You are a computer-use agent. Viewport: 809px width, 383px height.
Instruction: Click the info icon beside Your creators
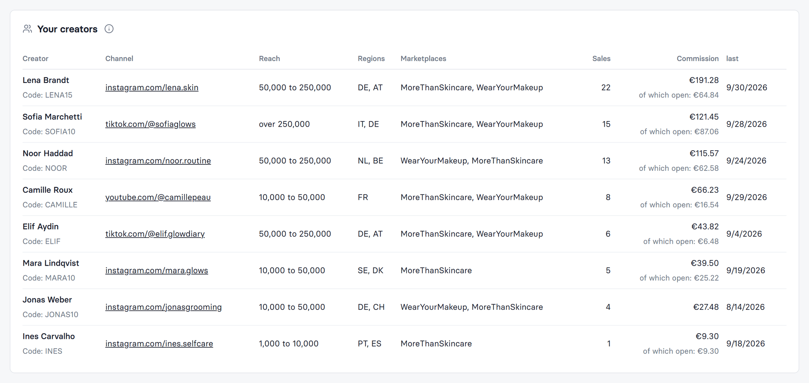click(x=109, y=29)
